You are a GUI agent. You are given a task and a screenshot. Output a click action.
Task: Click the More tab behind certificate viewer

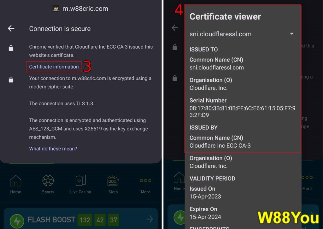pos(307,183)
